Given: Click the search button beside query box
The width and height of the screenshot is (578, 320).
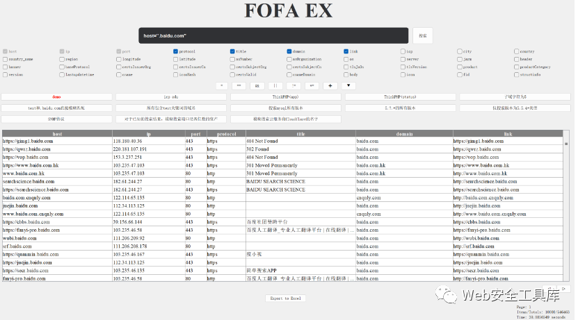Looking at the screenshot, I should coord(422,35).
